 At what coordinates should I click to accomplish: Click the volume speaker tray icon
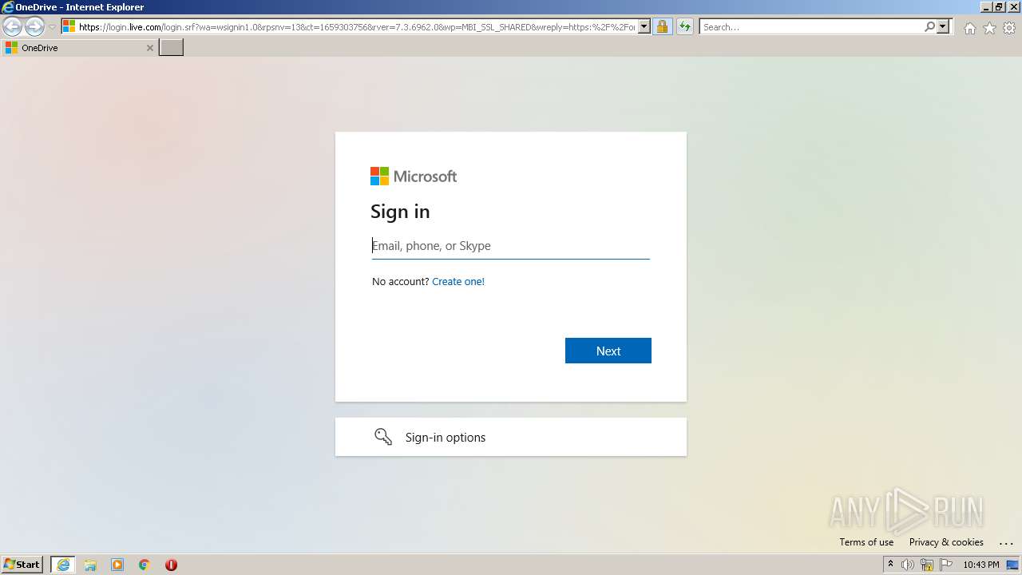coord(908,565)
